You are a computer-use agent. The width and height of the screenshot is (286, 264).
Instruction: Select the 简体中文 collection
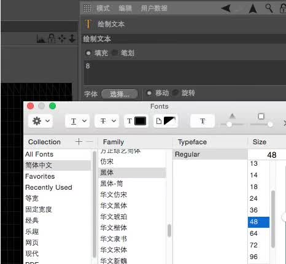(x=58, y=165)
